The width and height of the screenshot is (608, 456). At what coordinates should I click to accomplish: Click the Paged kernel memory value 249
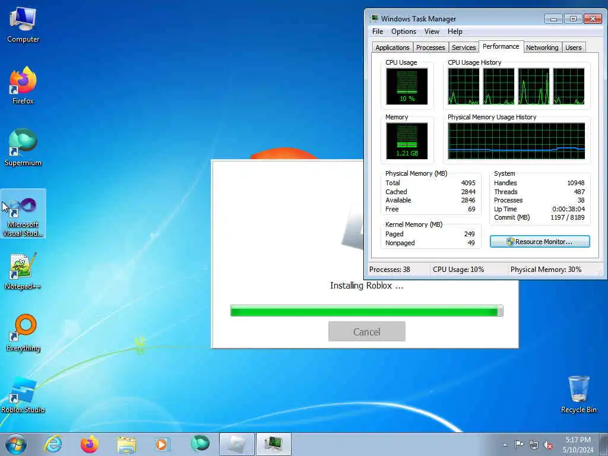coord(469,234)
